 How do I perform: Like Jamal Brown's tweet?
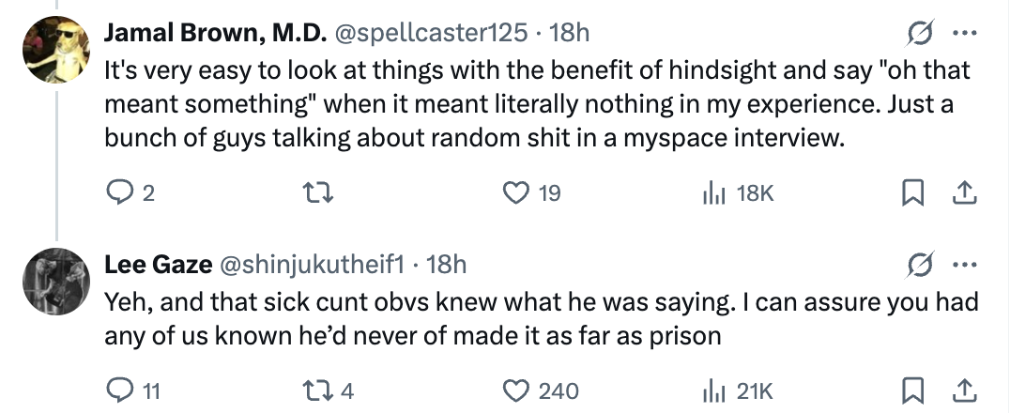pos(515,193)
